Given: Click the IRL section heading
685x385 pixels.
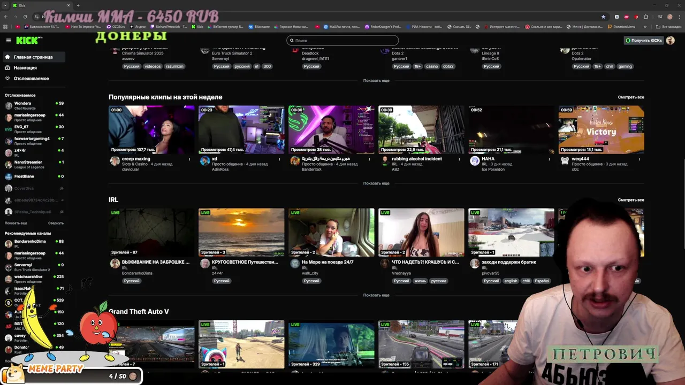Looking at the screenshot, I should 113,199.
